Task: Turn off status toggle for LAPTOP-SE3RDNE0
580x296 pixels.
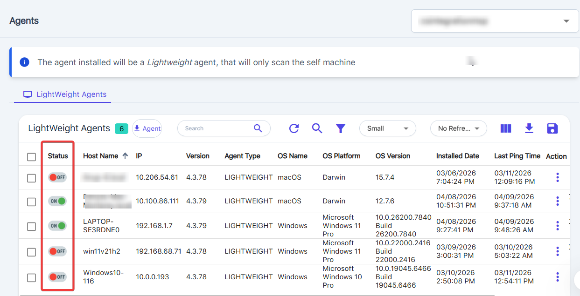Action: tap(58, 226)
